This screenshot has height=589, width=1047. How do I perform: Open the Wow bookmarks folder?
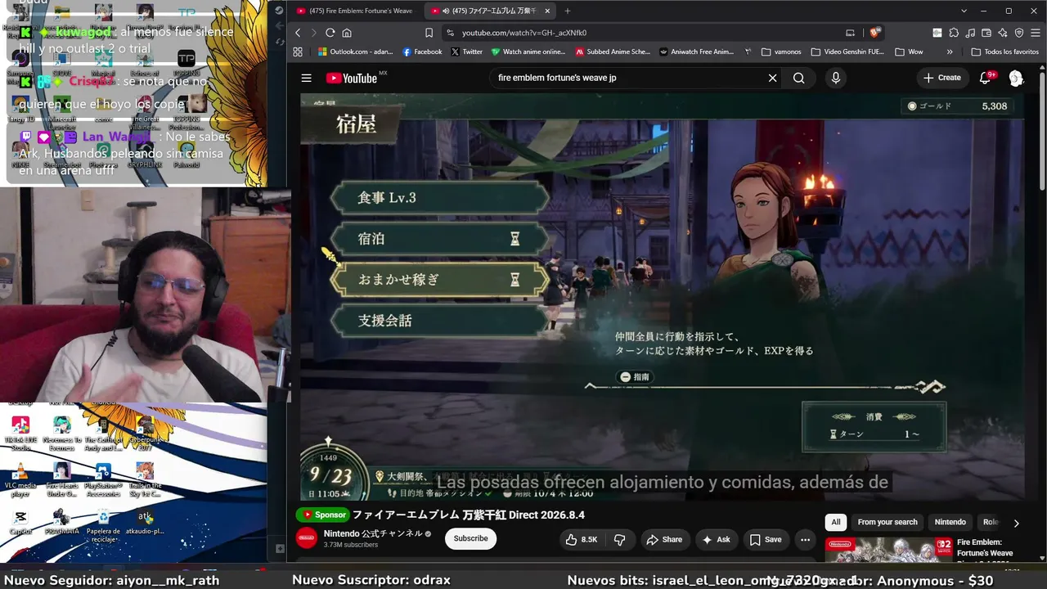(909, 52)
